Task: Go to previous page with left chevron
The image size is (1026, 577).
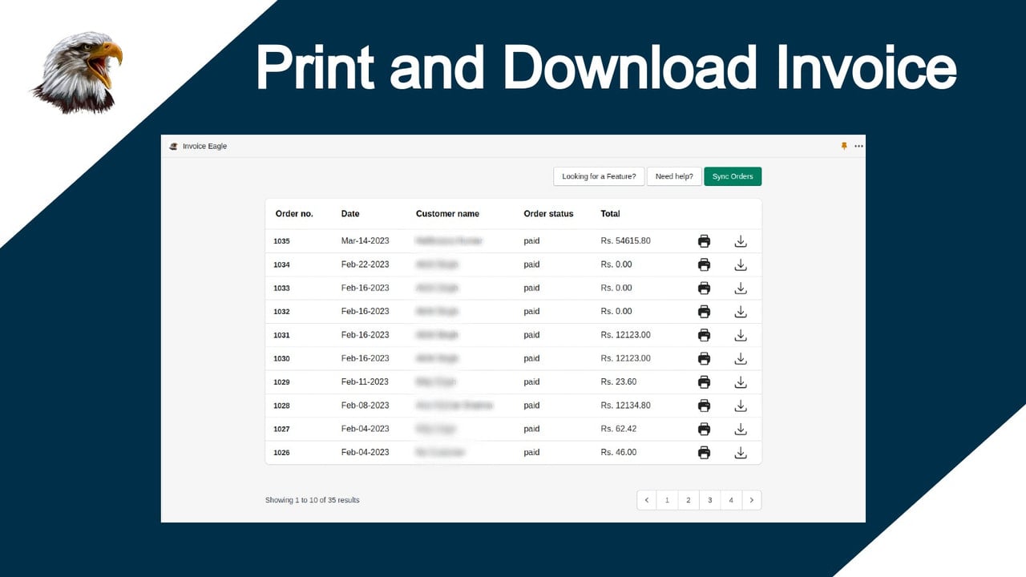Action: point(647,500)
